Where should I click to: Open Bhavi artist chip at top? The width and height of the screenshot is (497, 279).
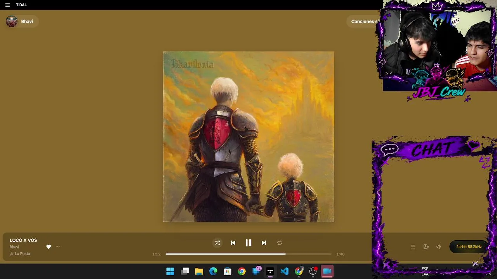[22, 21]
